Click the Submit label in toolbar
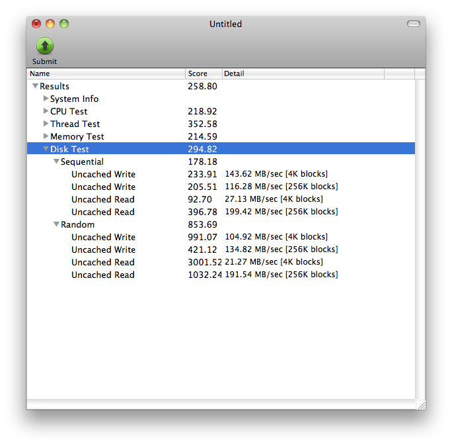Image resolution: width=452 pixels, height=446 pixels. coord(45,62)
